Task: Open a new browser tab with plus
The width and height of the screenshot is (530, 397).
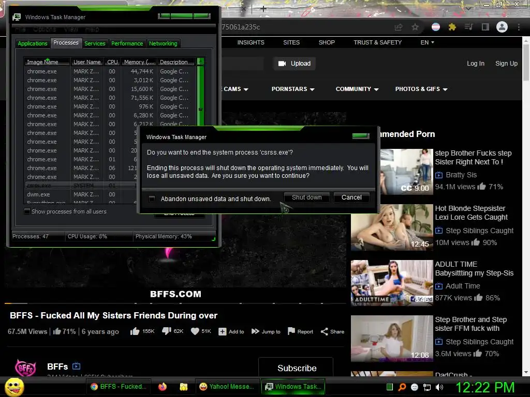Action: click(x=263, y=9)
